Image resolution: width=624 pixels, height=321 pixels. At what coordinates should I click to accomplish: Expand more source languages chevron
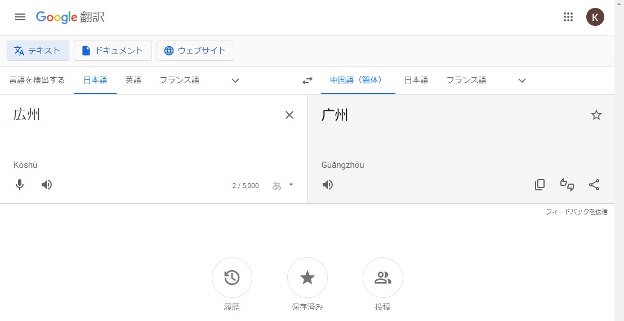tap(235, 81)
